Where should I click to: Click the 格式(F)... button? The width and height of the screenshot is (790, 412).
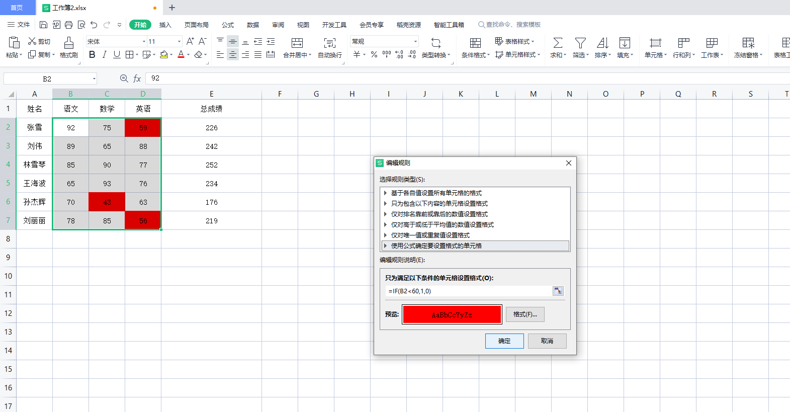(525, 314)
